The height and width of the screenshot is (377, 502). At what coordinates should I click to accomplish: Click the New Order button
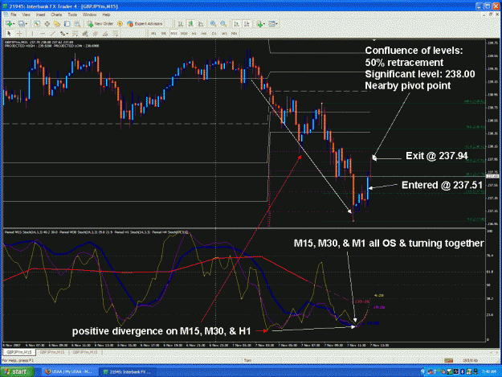(100, 23)
